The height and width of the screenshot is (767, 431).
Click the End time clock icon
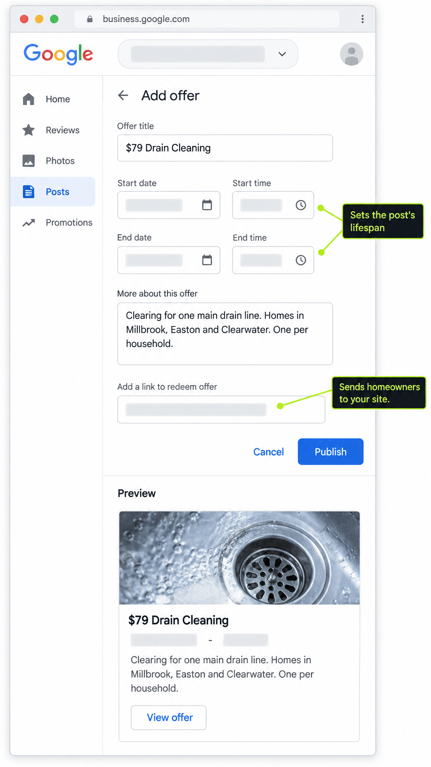coord(301,260)
